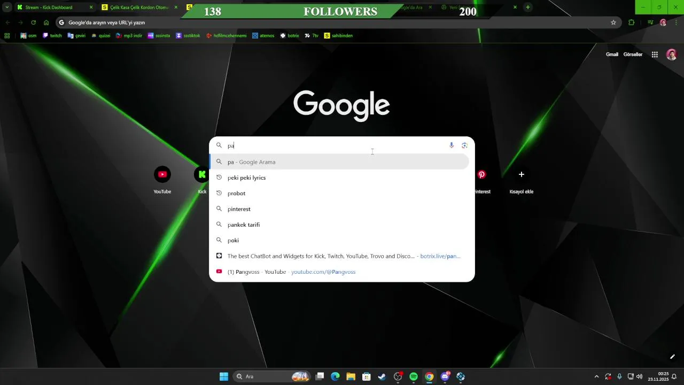
Task: Open File Explorer from taskbar
Action: tap(351, 376)
